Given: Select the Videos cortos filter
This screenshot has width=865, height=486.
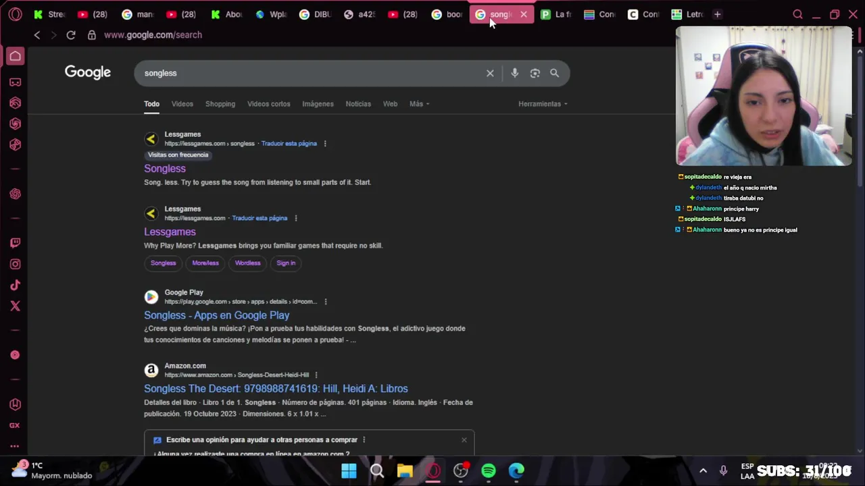Looking at the screenshot, I should pyautogui.click(x=269, y=104).
